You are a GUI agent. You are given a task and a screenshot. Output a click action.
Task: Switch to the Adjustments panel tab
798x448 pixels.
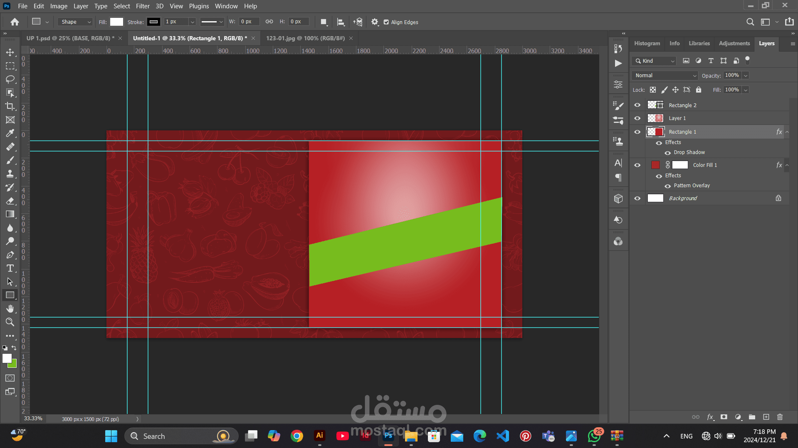point(734,43)
